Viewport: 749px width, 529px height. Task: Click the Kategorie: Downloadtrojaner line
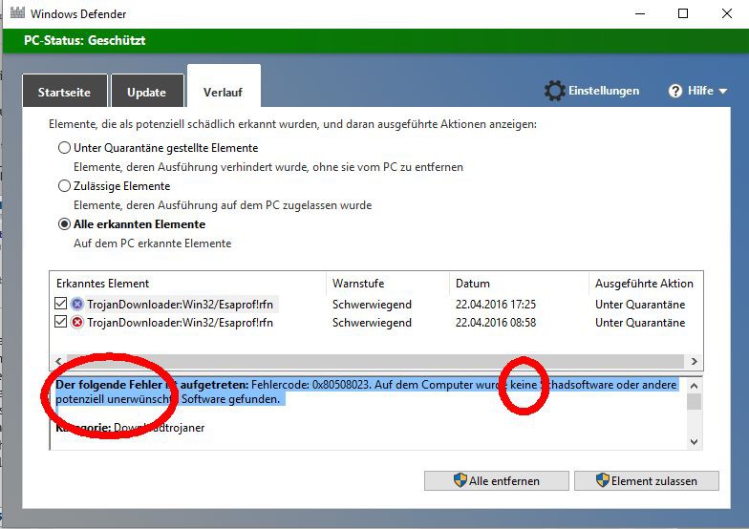130,428
